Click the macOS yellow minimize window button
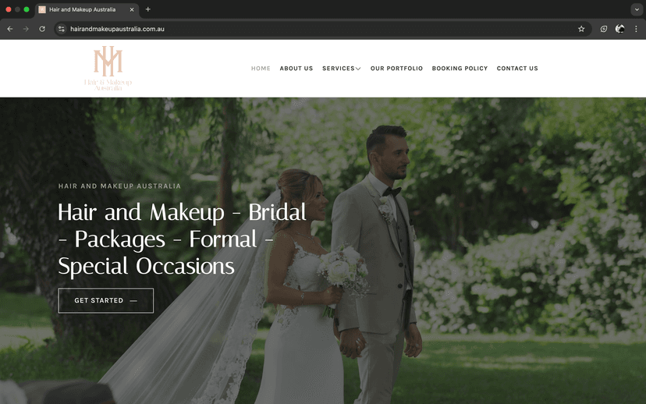The height and width of the screenshot is (404, 646). (x=17, y=9)
